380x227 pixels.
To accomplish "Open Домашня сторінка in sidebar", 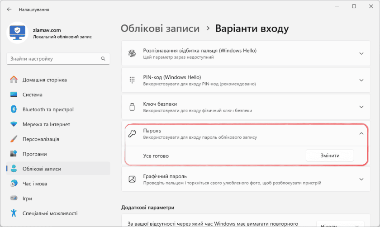I will [58, 80].
